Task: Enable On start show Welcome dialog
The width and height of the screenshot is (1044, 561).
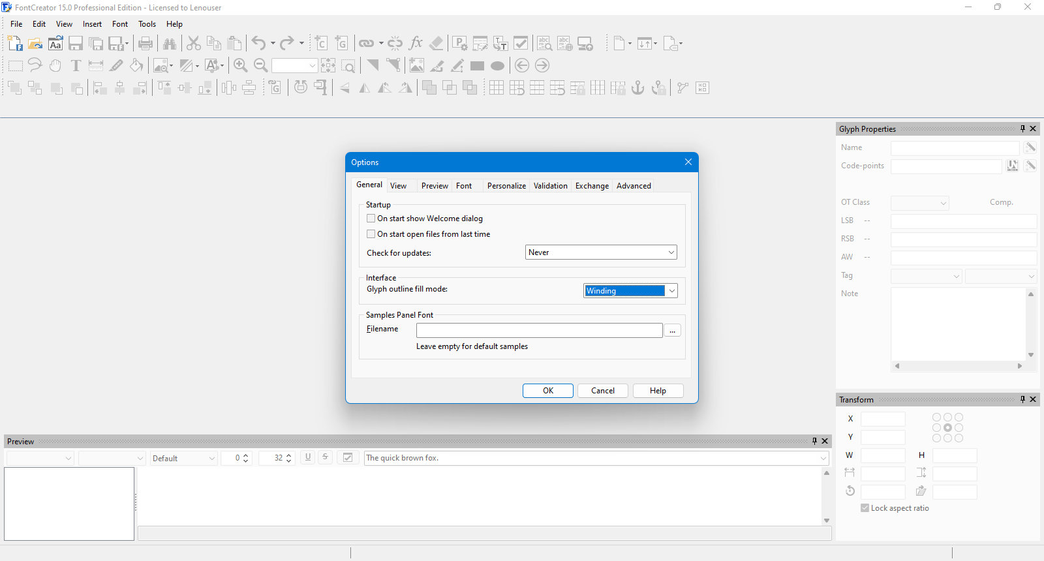Action: pos(371,219)
